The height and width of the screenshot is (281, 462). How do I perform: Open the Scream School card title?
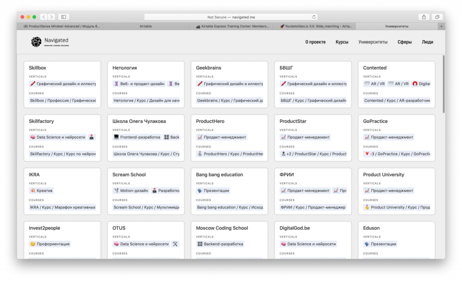[129, 175]
